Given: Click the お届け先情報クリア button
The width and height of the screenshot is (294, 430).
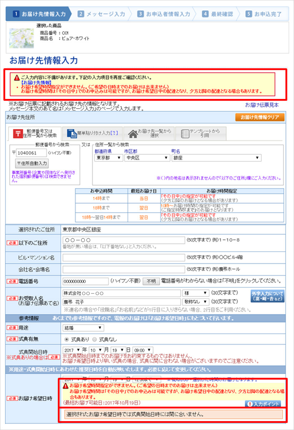Looking at the screenshot, I should pos(260,117).
